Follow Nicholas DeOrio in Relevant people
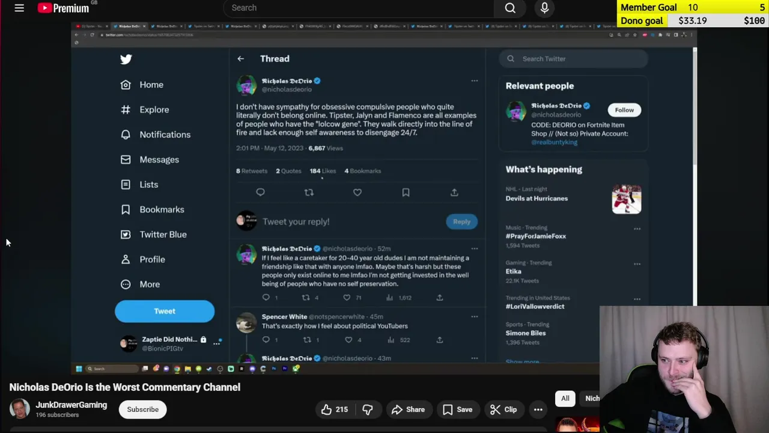This screenshot has height=433, width=769. 624,110
